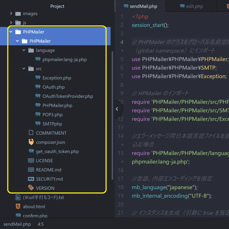Switch to the edit.php editor tab
This screenshot has width=229, height=229.
coord(191,6)
